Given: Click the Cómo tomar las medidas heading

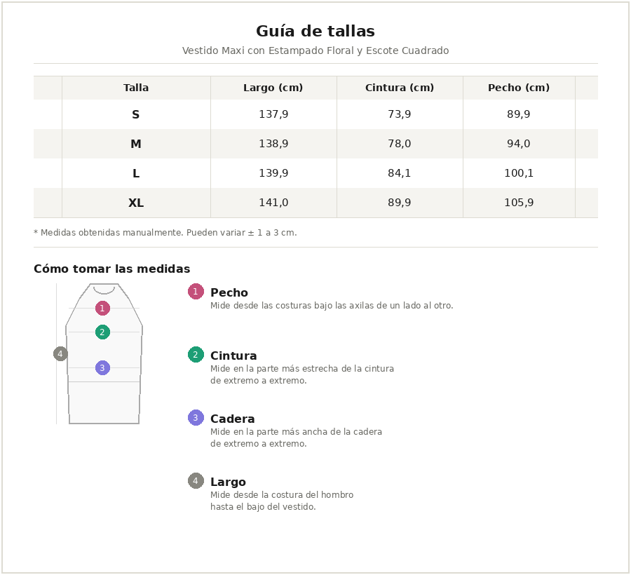Looking at the screenshot, I should click(x=111, y=269).
